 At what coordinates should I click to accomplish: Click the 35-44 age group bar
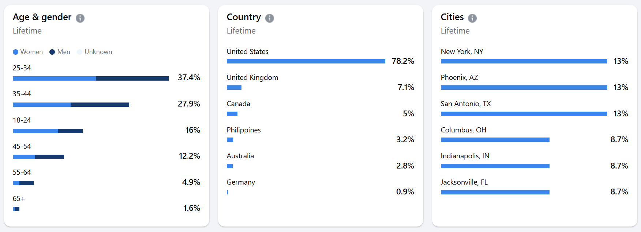pyautogui.click(x=71, y=105)
